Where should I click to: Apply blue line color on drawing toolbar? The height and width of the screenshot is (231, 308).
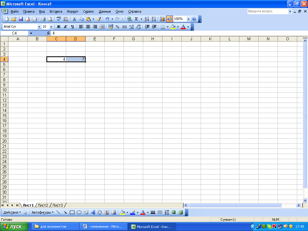click(133, 212)
